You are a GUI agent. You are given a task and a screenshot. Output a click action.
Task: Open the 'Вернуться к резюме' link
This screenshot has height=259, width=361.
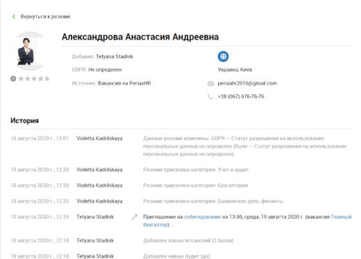[x=45, y=17]
